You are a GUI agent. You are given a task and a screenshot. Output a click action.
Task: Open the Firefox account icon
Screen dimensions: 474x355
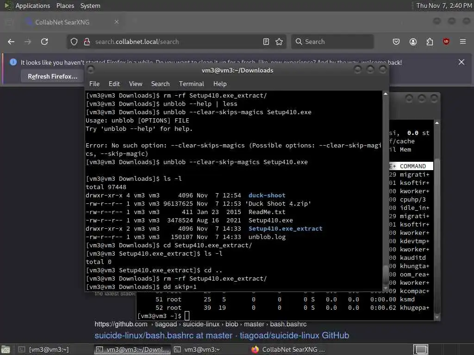413,42
